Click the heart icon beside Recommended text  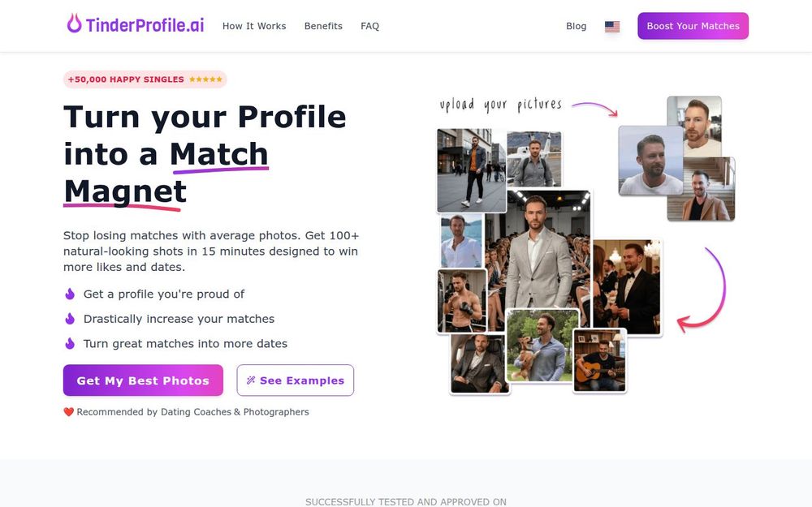(x=68, y=411)
